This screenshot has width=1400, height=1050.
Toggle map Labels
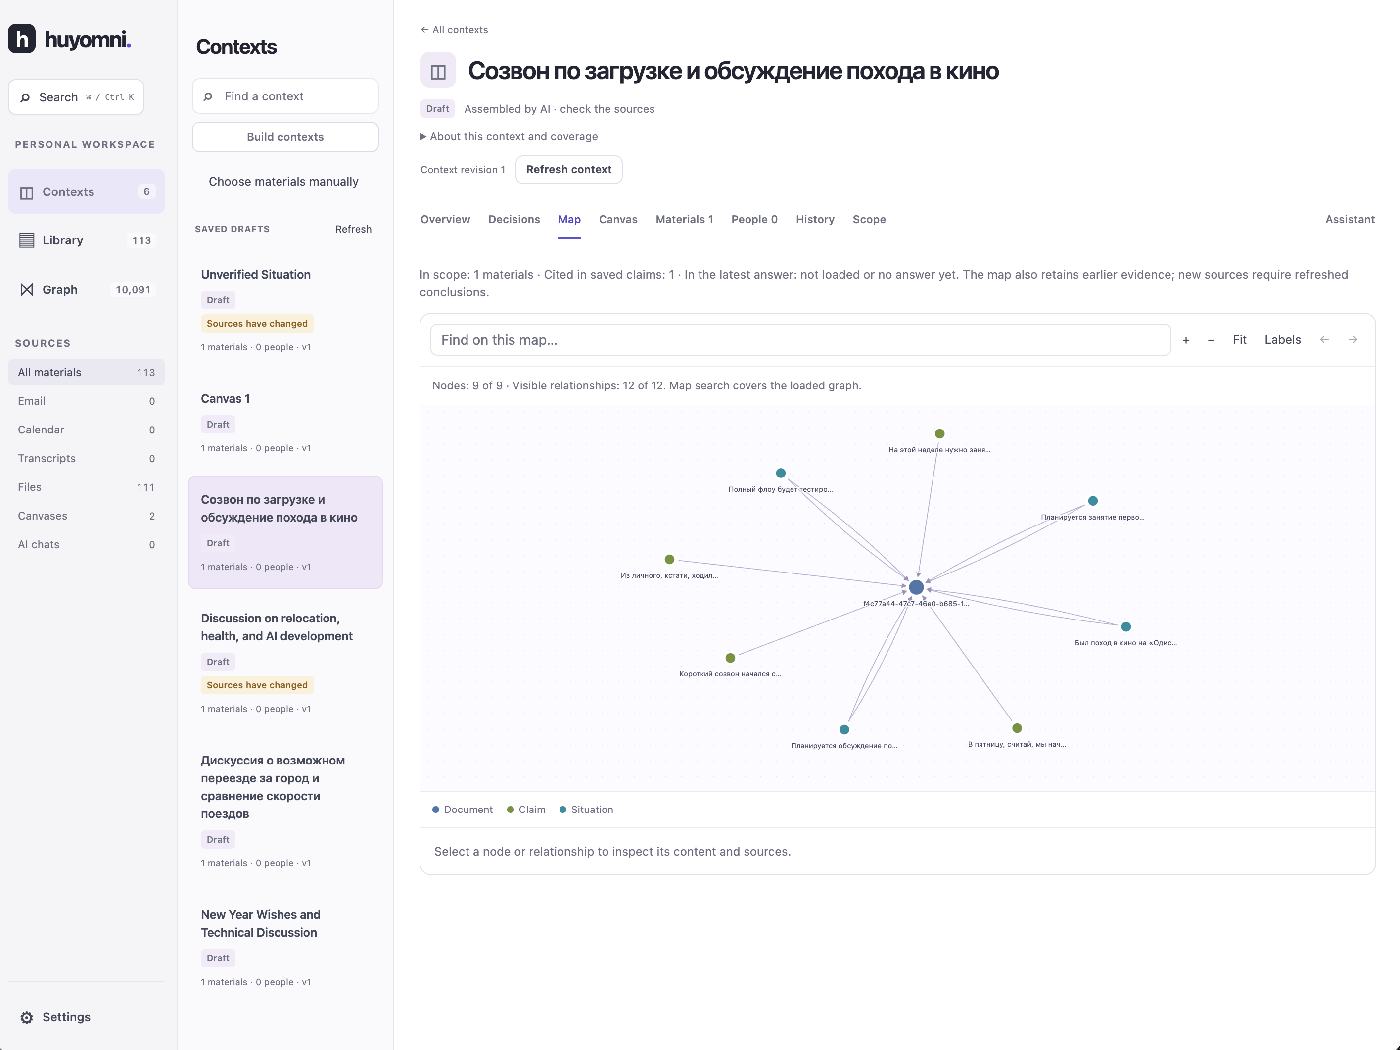click(x=1282, y=340)
